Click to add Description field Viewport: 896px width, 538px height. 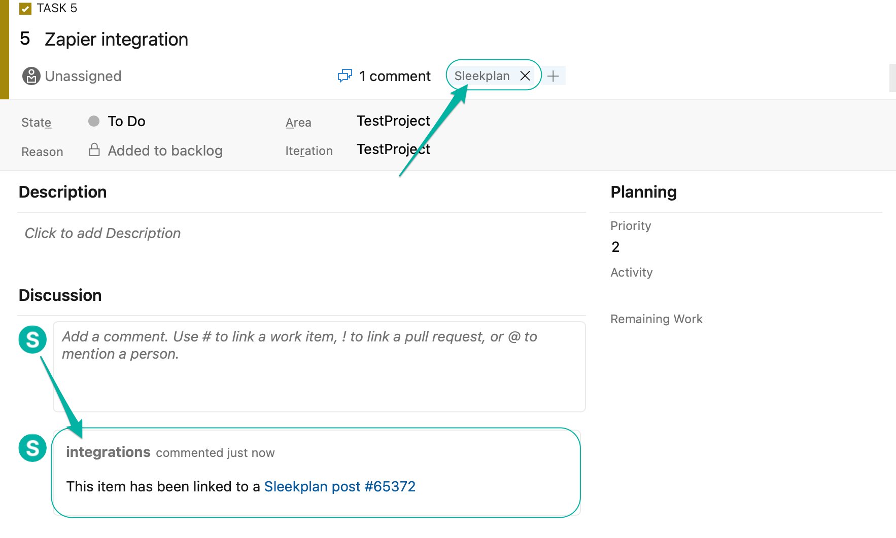tap(102, 233)
